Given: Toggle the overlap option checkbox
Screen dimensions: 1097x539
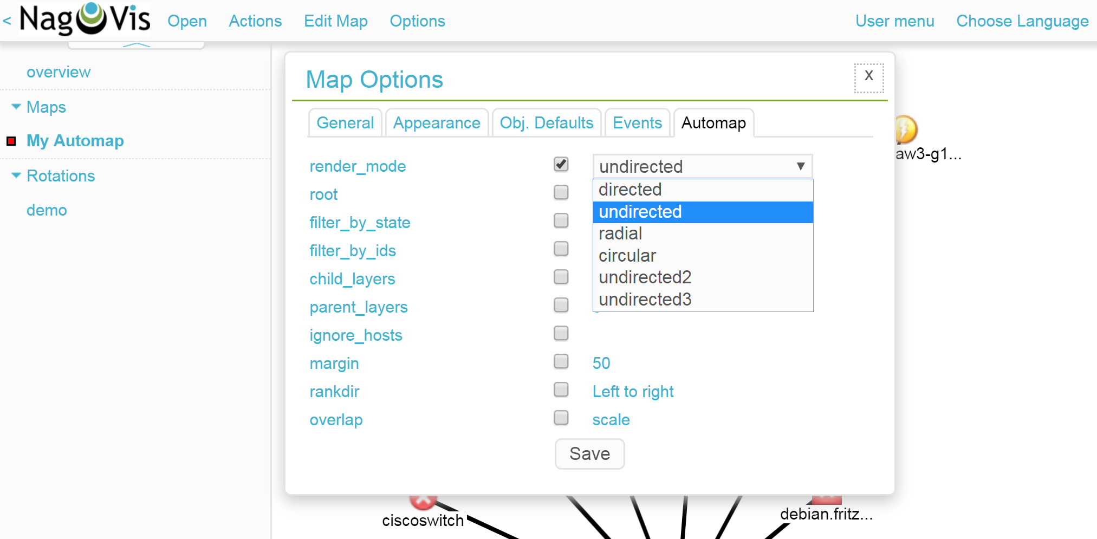Looking at the screenshot, I should coord(561,418).
